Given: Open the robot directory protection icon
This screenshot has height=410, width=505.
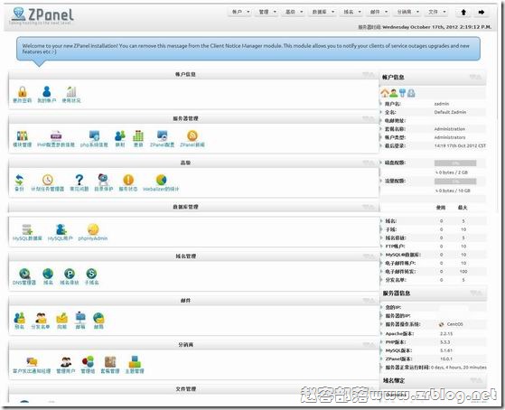Looking at the screenshot, I should click(x=103, y=180).
